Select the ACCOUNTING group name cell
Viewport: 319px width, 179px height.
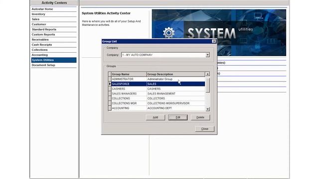pos(129,108)
